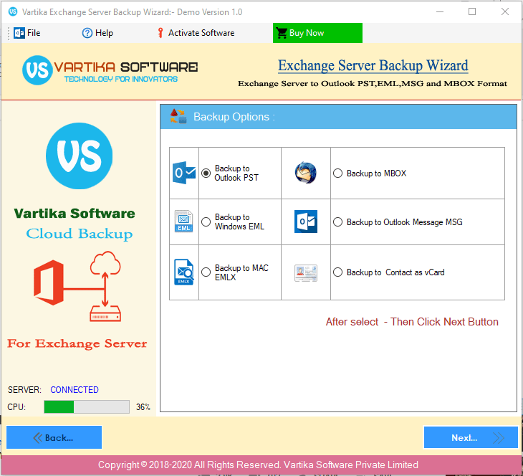Image resolution: width=523 pixels, height=476 pixels.
Task: Click the Outlook PST icon
Action: (184, 173)
